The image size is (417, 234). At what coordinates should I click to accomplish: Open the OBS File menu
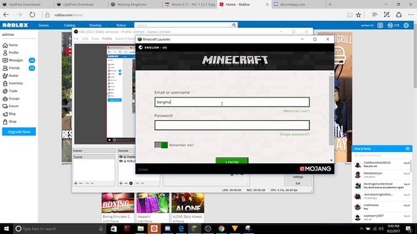tap(76, 39)
